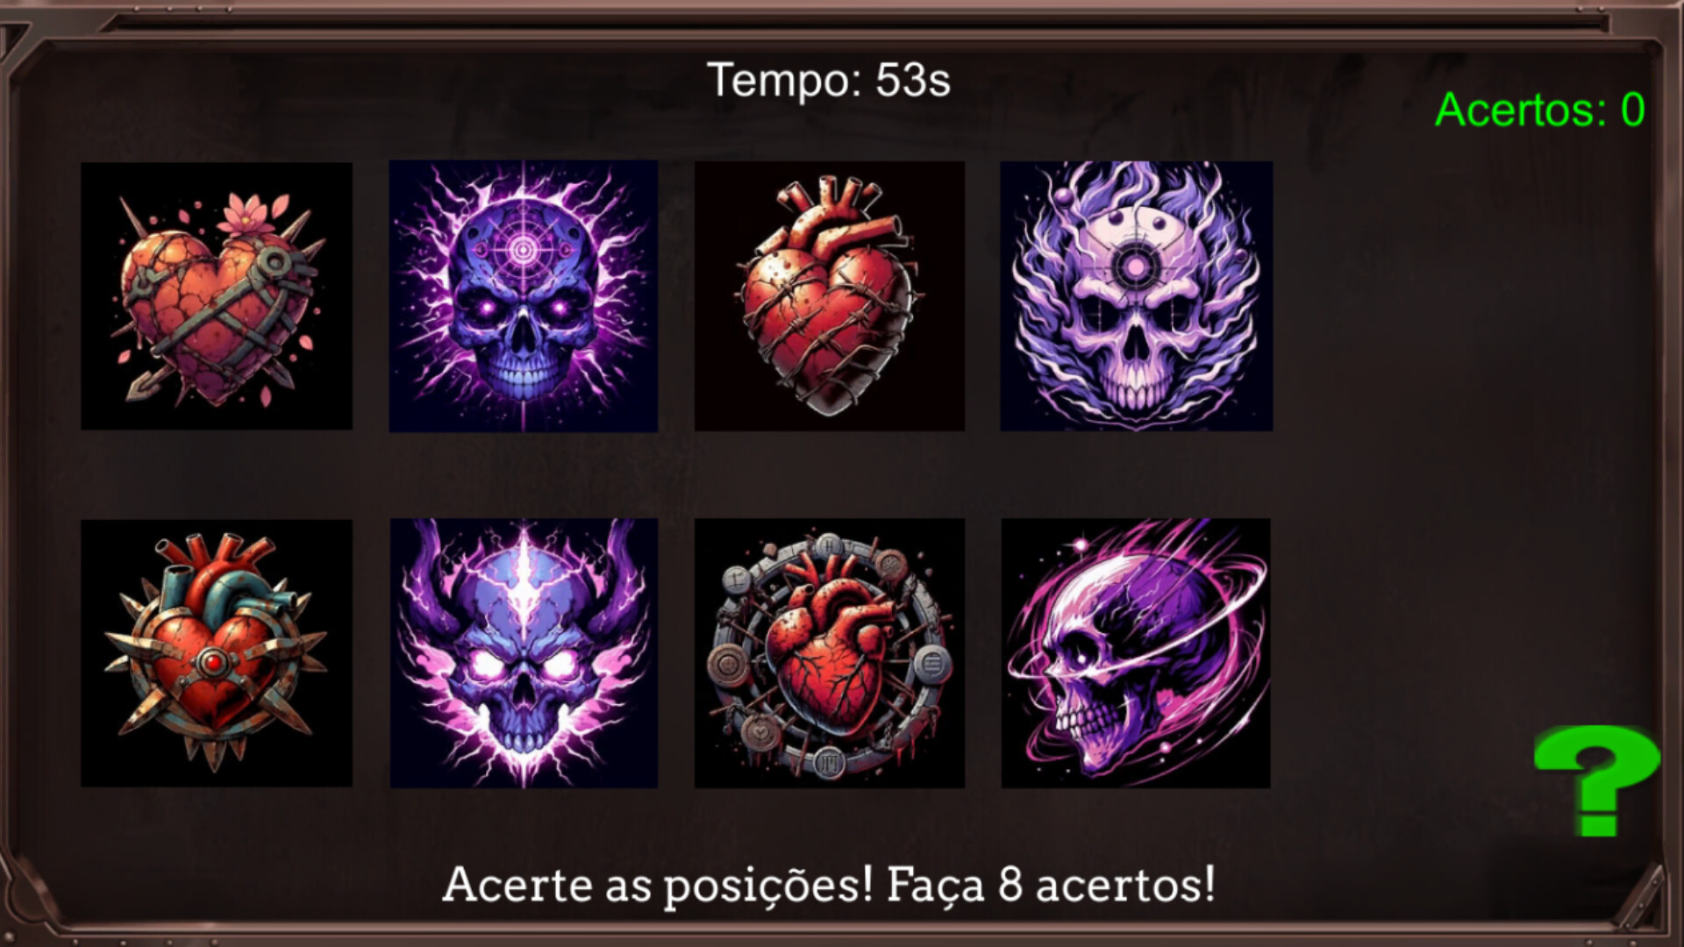Image resolution: width=1684 pixels, height=947 pixels.
Task: Open help with the green question mark
Action: (x=1597, y=780)
